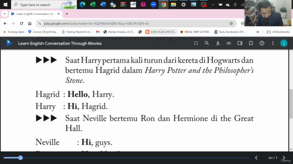This screenshot has width=293, height=164.
Task: Open the text display options icon
Action: 218,43
